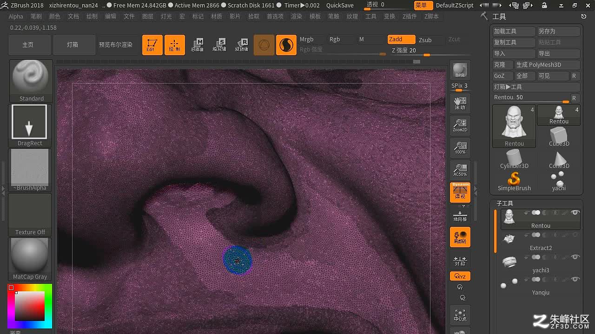Click the 预览布尔渲染 button
This screenshot has height=334, width=595.
(116, 45)
